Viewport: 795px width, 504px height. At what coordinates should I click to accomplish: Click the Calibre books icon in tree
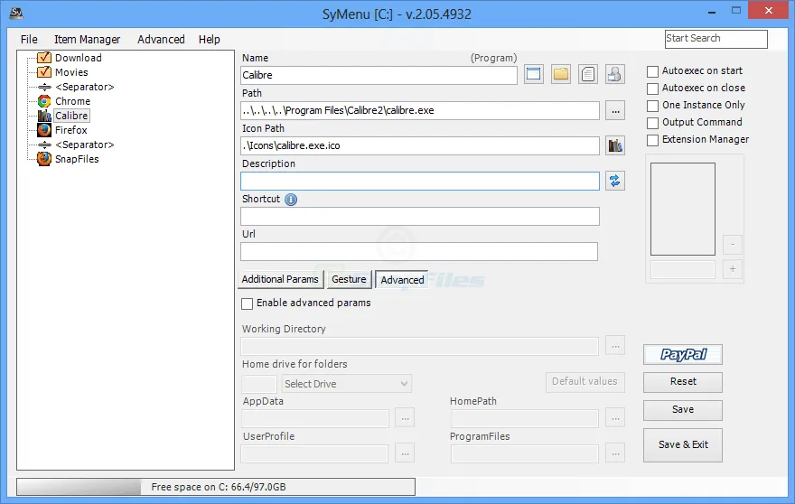click(44, 116)
